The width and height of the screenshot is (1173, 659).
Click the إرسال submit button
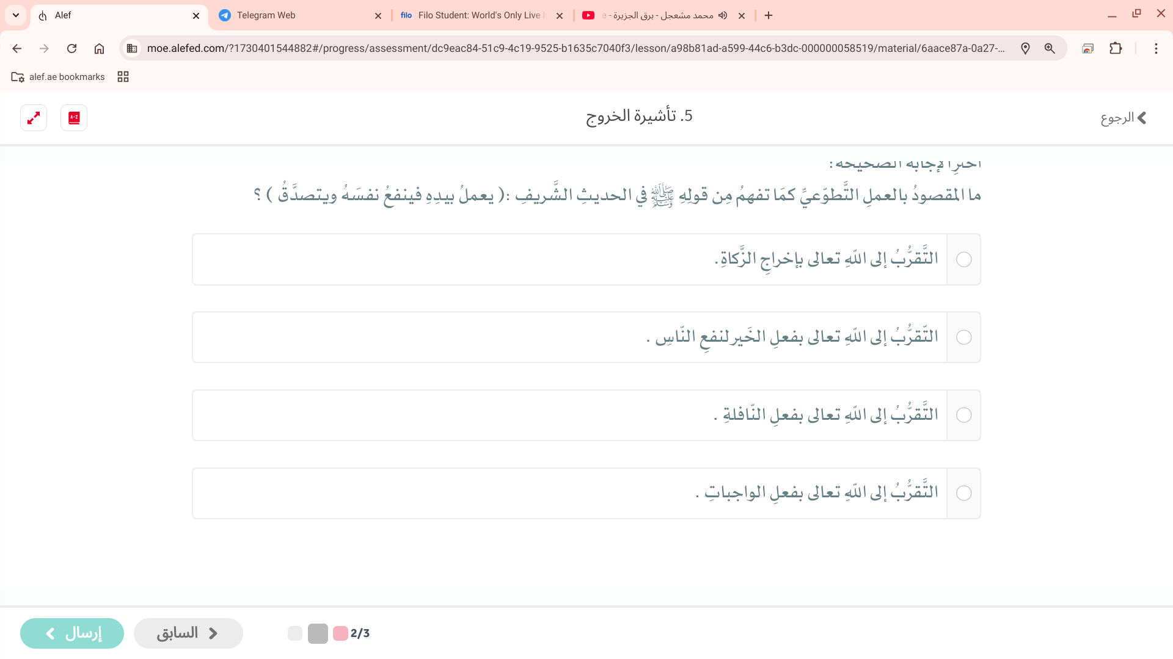pos(72,633)
